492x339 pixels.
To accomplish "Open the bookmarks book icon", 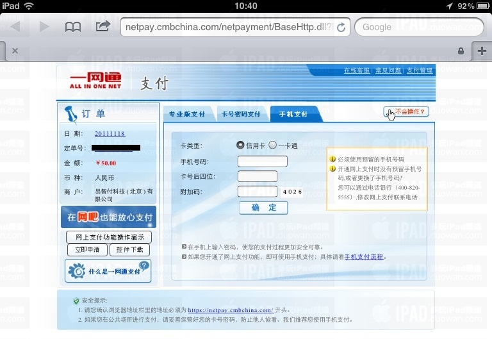I will point(73,27).
